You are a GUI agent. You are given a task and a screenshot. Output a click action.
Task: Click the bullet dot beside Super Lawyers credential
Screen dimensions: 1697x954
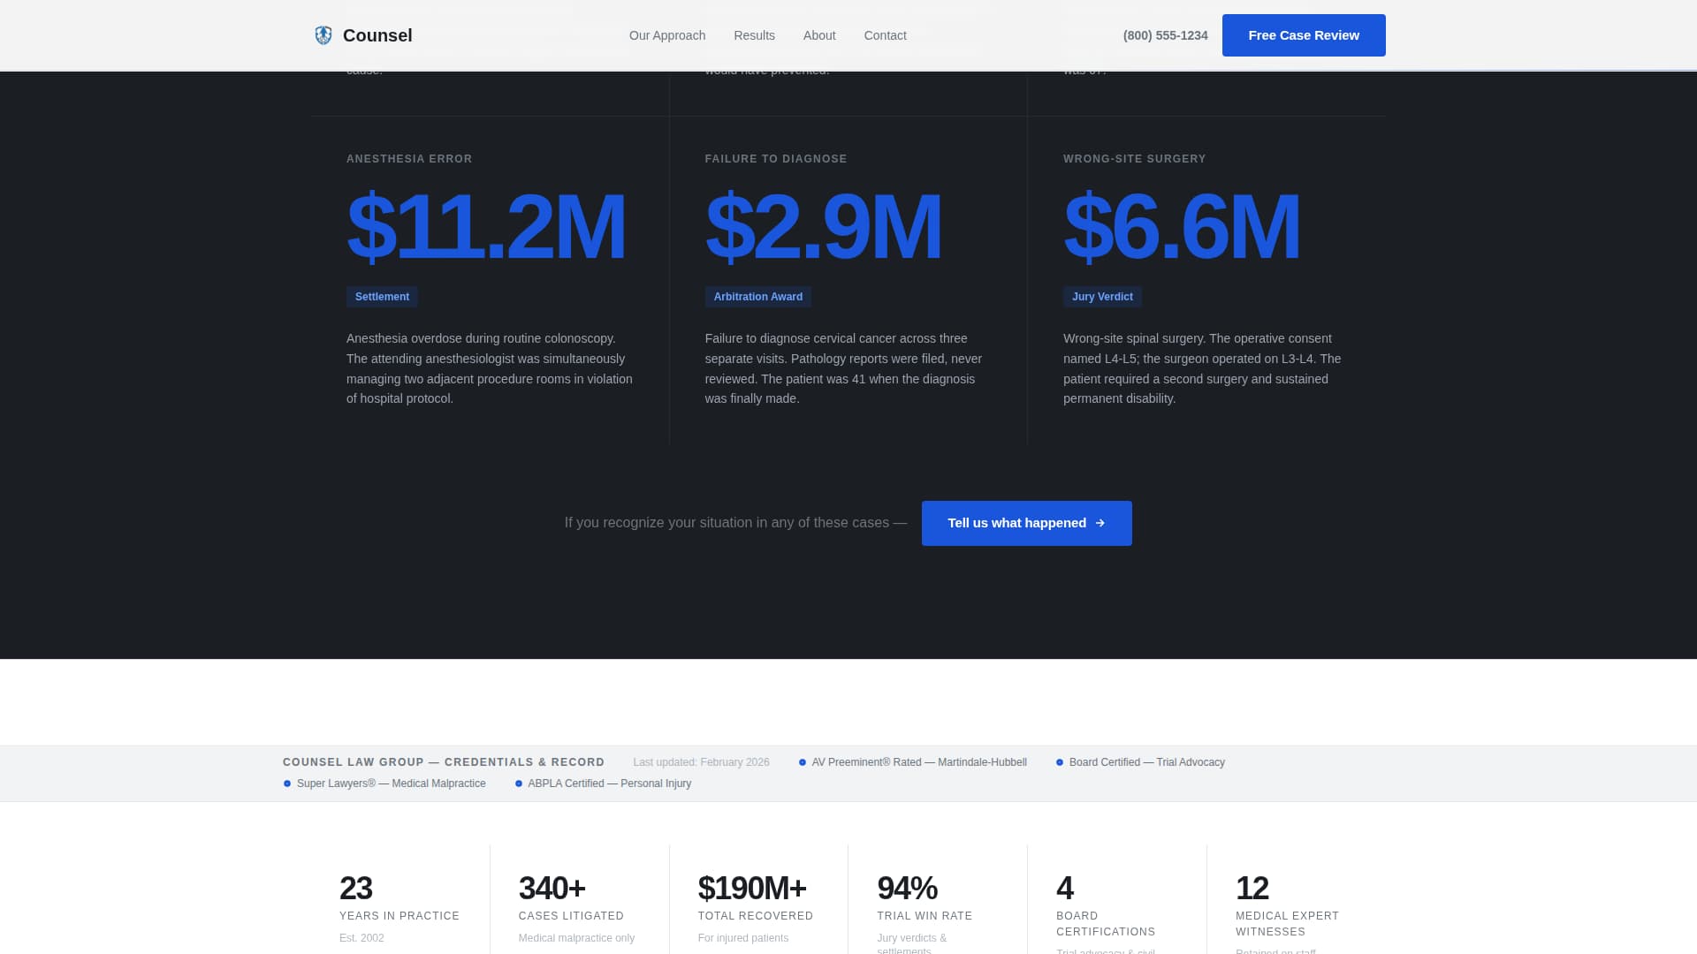286,783
